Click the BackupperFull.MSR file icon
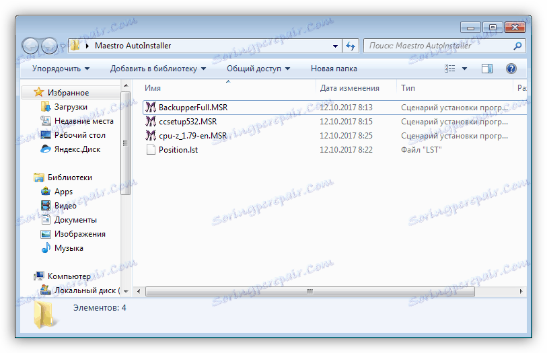547x353 pixels. click(x=150, y=108)
